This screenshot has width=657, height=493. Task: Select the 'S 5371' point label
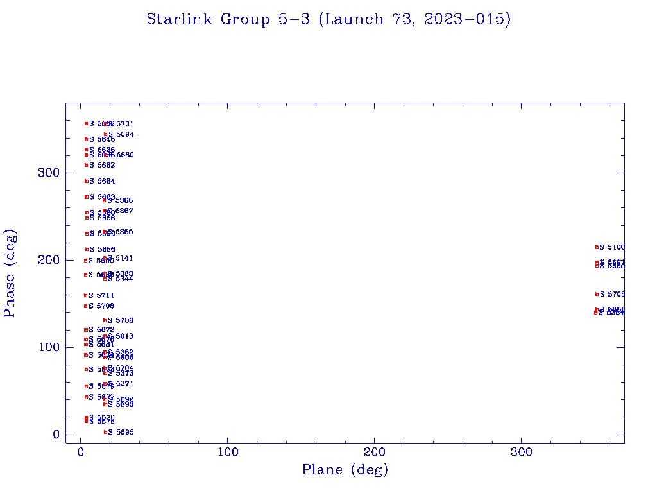pos(121,384)
